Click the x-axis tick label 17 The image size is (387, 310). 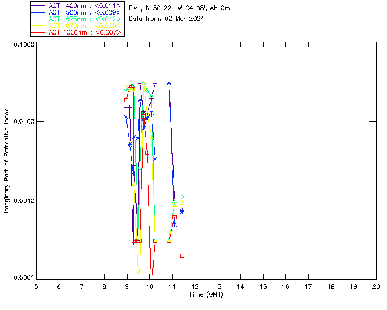308,286
